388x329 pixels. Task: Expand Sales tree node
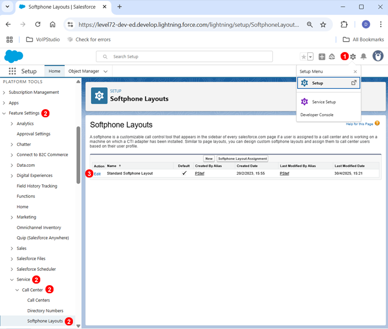coord(12,248)
